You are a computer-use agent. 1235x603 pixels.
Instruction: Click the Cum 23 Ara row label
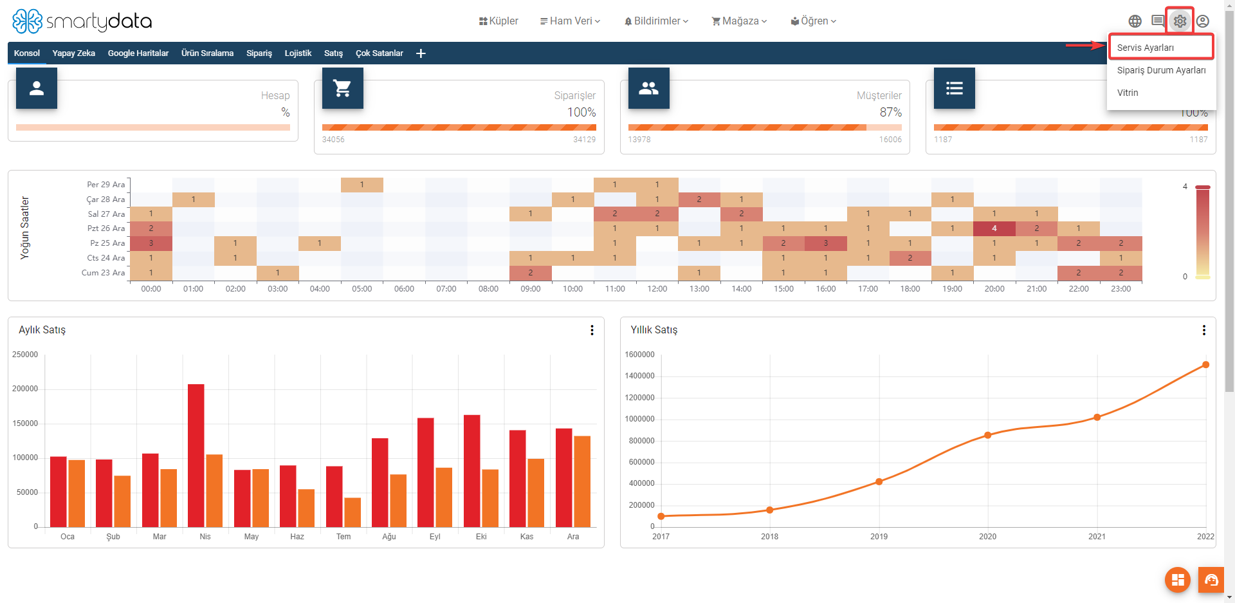click(103, 273)
